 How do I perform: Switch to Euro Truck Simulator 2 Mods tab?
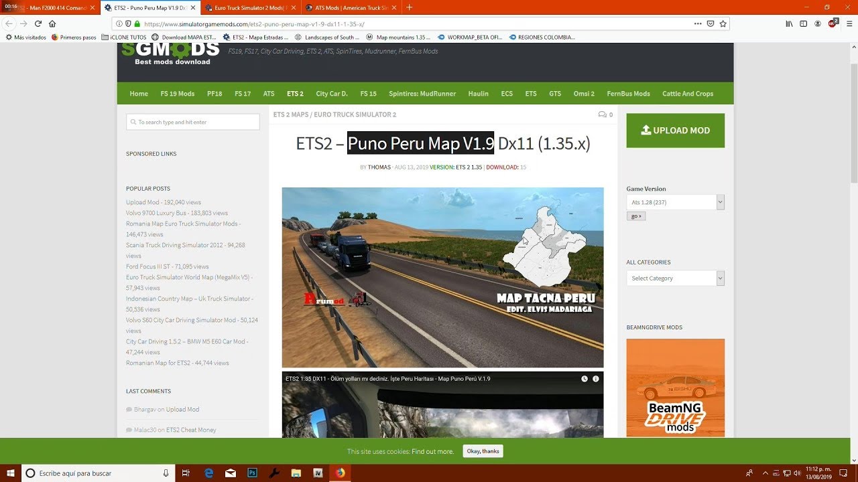(249, 7)
